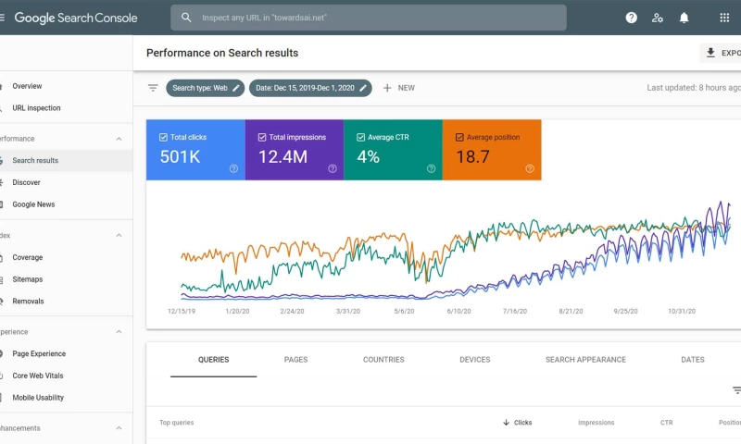Toggle the Total impressions checkbox
741x444 pixels.
(262, 138)
